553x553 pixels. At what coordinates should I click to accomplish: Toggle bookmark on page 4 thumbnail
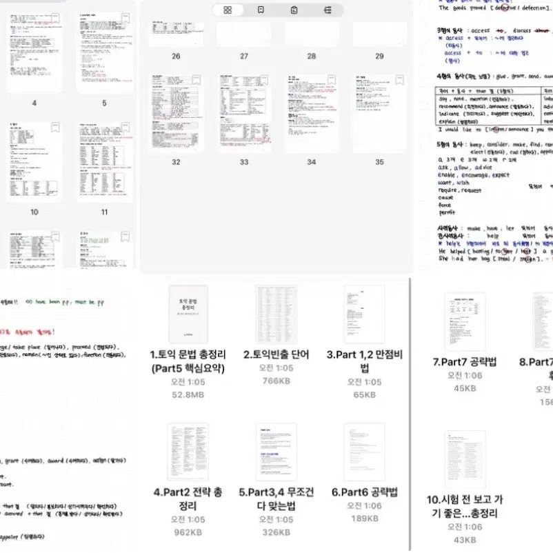click(55, 18)
